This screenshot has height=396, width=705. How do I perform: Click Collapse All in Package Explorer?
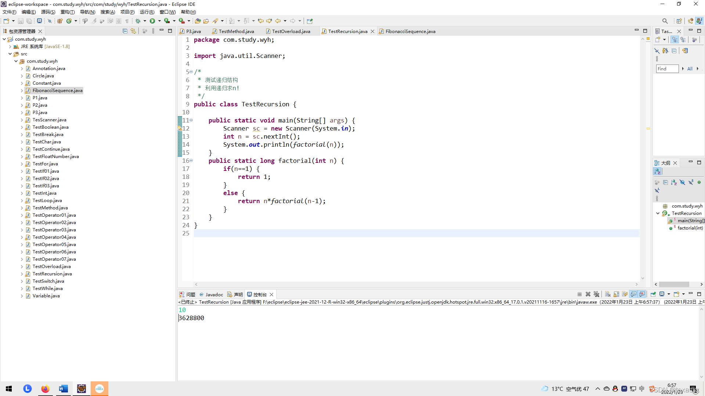[125, 31]
